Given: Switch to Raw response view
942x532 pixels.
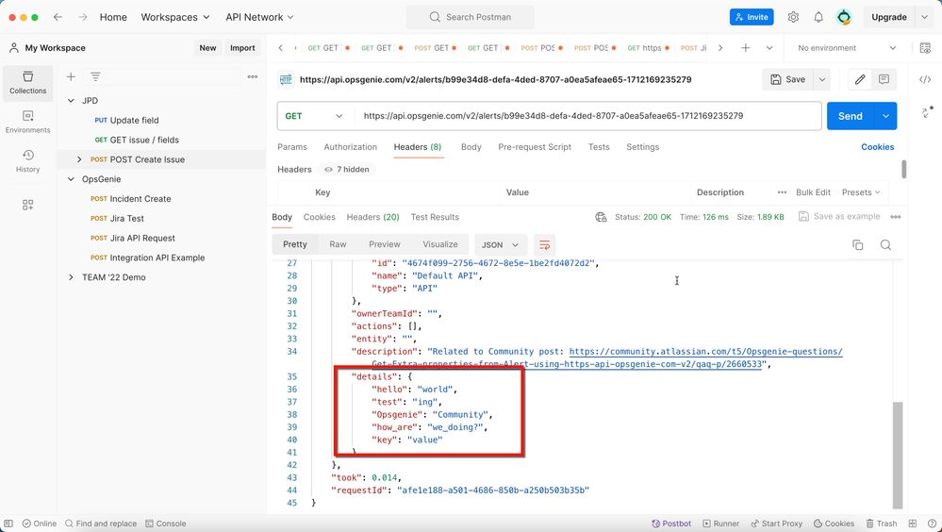Looking at the screenshot, I should 338,244.
